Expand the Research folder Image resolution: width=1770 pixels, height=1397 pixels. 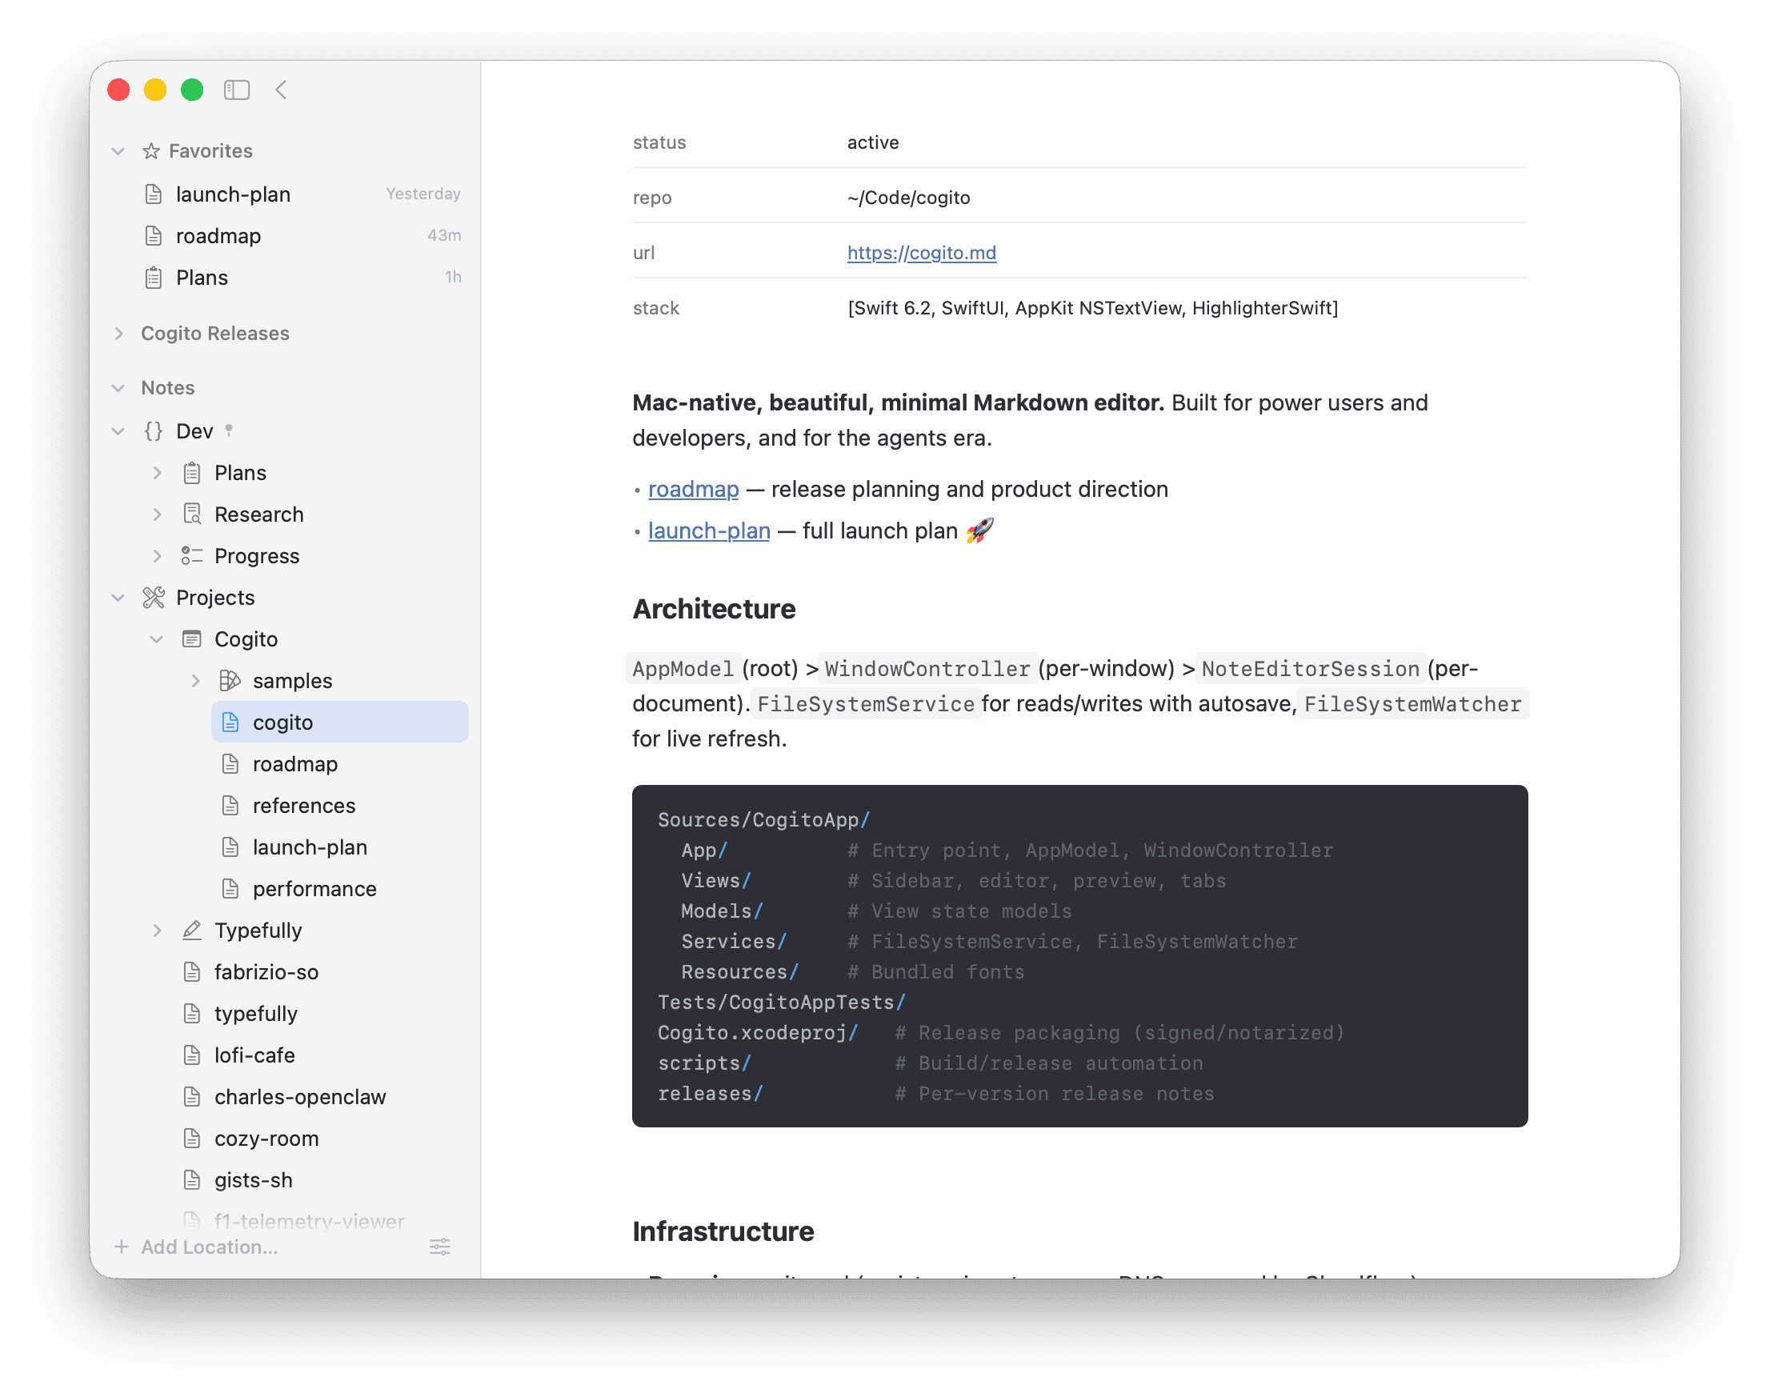click(157, 515)
